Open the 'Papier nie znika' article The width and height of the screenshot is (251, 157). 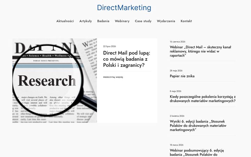[x=182, y=76]
